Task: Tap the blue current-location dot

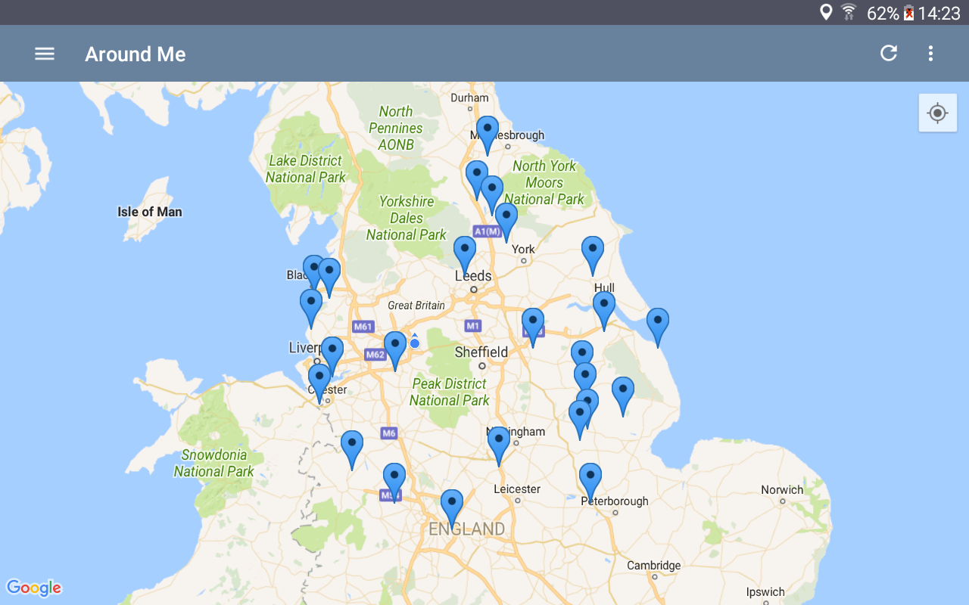Action: click(415, 343)
